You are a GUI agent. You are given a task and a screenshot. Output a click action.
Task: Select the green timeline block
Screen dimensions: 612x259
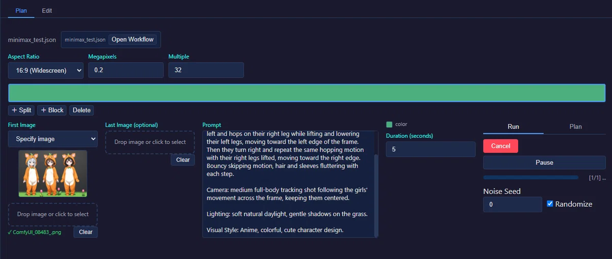pyautogui.click(x=307, y=93)
